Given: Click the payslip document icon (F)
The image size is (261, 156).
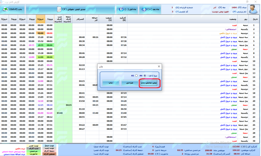Looking at the screenshot, I should coord(59,9).
